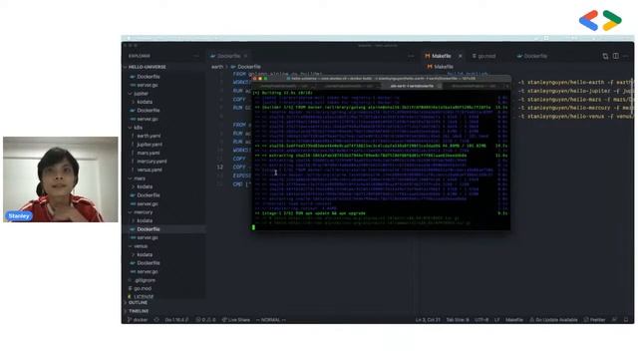Click the synchronize changes icon in status bar

(157, 320)
